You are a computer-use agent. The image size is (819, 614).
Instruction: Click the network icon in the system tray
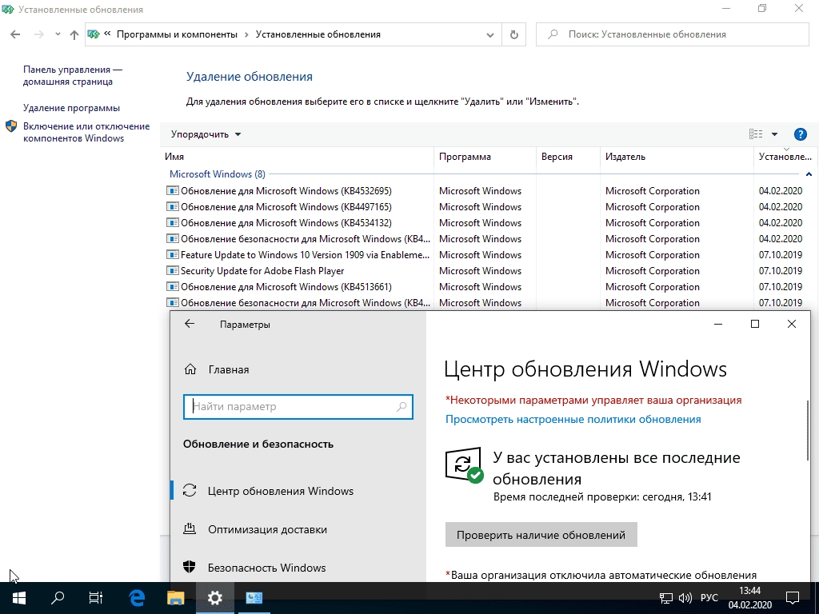click(x=666, y=598)
